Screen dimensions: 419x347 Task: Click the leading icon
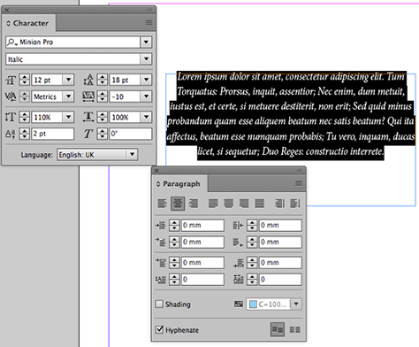click(x=88, y=80)
